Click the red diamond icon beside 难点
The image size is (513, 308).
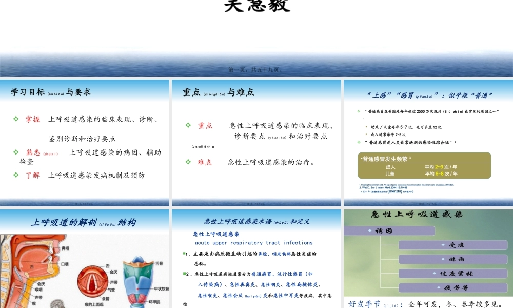tap(188, 161)
